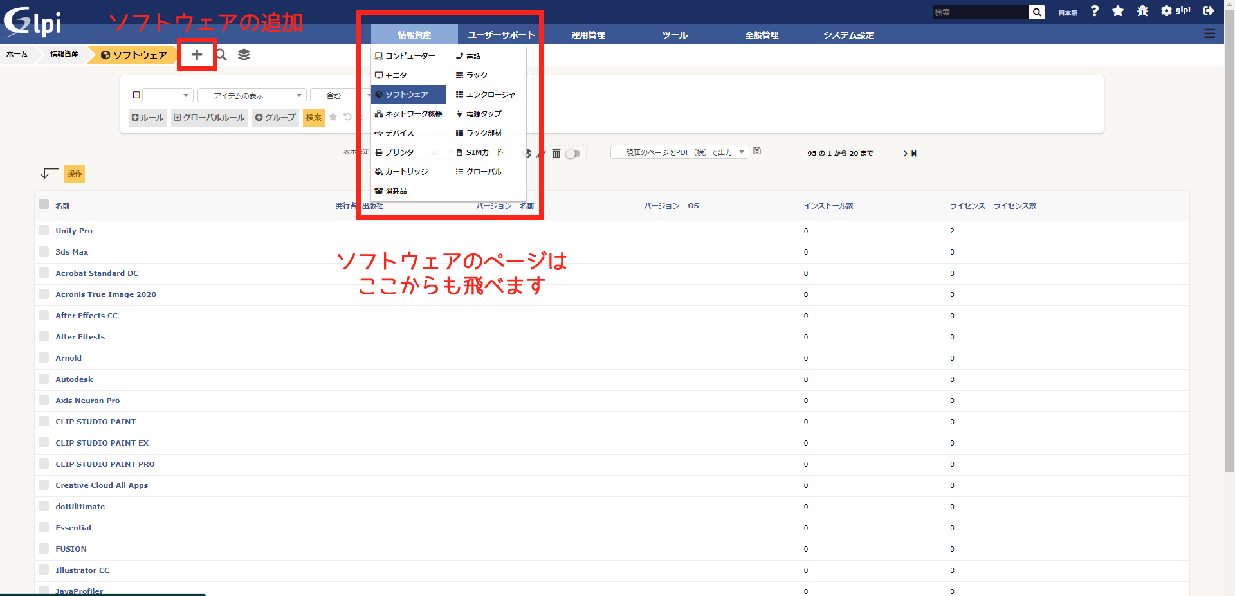Image resolution: width=1235 pixels, height=596 pixels.
Task: Open the ----- operator dropdown in search
Action: (x=167, y=96)
